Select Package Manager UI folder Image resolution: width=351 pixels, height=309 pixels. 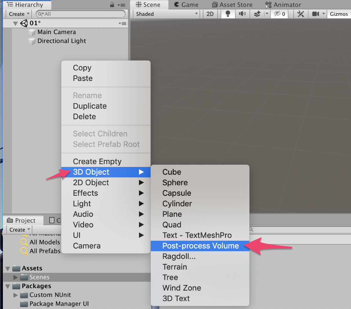point(54,304)
